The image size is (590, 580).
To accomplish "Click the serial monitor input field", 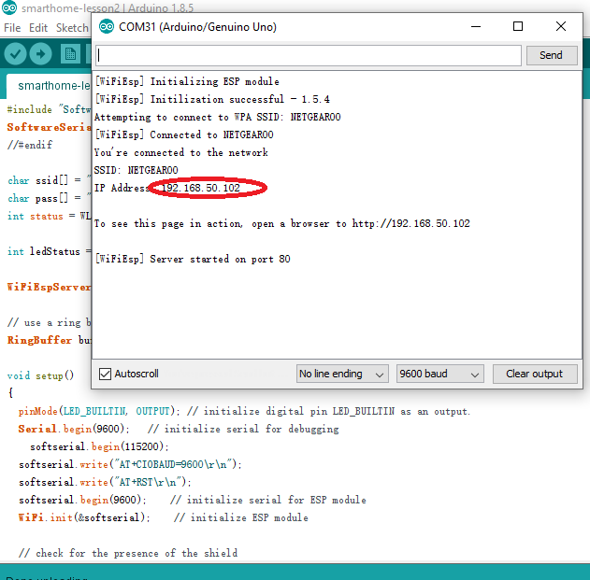I will [309, 56].
